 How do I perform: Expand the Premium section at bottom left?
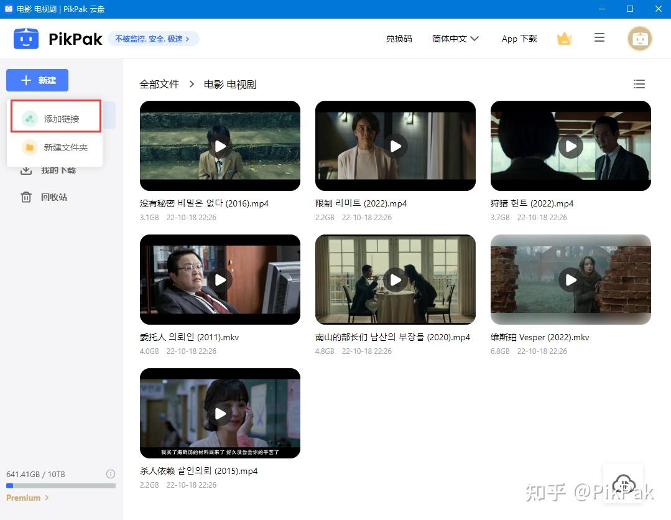click(27, 498)
